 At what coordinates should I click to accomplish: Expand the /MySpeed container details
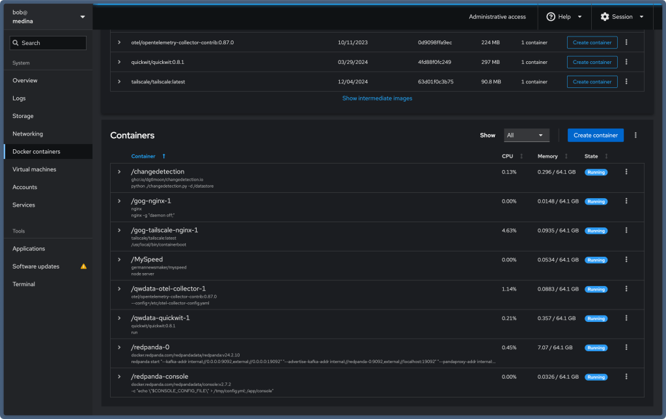(x=119, y=259)
